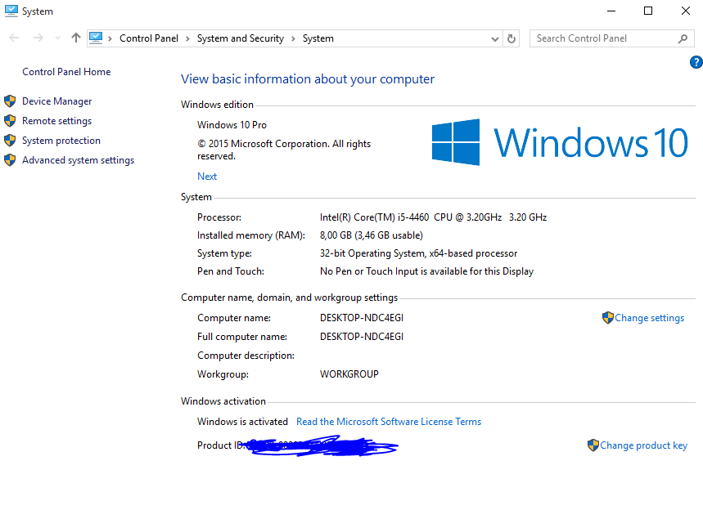Select System and Security breadcrumb

point(240,38)
